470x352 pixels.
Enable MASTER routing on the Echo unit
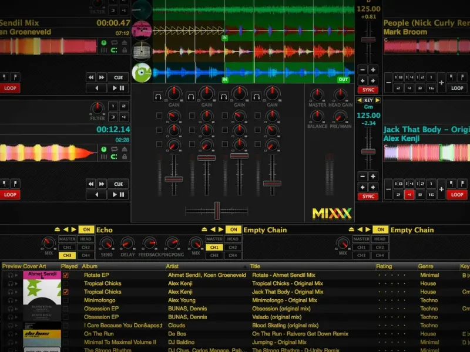click(67, 239)
